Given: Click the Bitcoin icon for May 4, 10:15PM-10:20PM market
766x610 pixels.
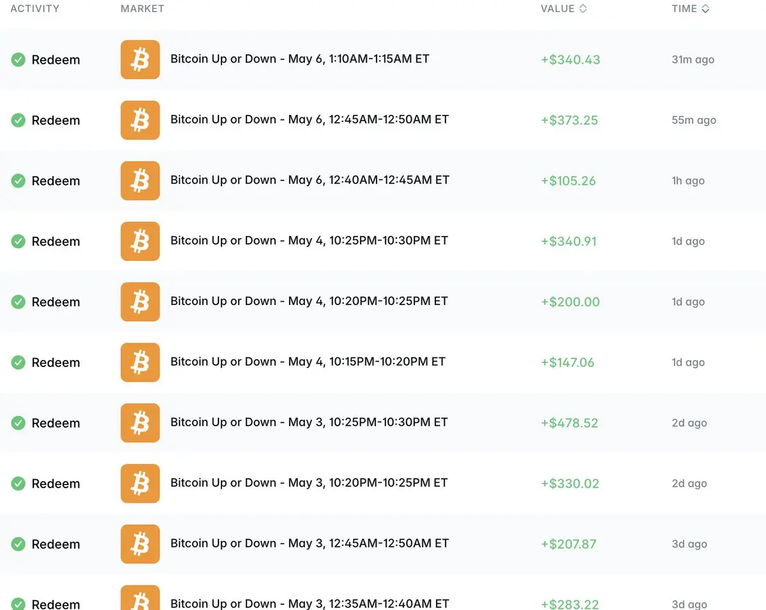Looking at the screenshot, I should pyautogui.click(x=140, y=362).
